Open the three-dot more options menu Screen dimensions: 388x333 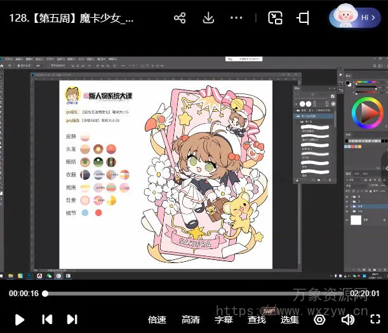(x=236, y=18)
